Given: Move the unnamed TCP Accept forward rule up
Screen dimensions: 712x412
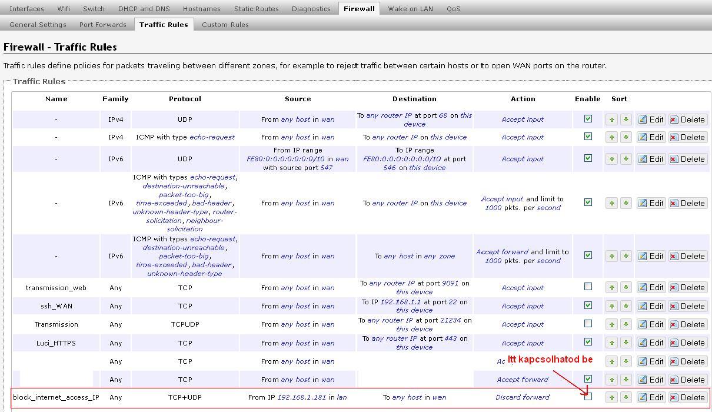Looking at the screenshot, I should coord(611,380).
